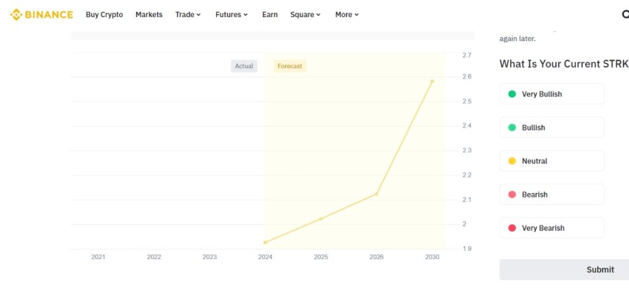The height and width of the screenshot is (288, 629).
Task: Choose the Bearish sentiment option
Action: click(552, 194)
